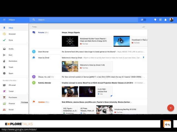Click the PR email bundle icon
Viewport: 177px width, 132px height.
pyautogui.click(x=4, y=85)
